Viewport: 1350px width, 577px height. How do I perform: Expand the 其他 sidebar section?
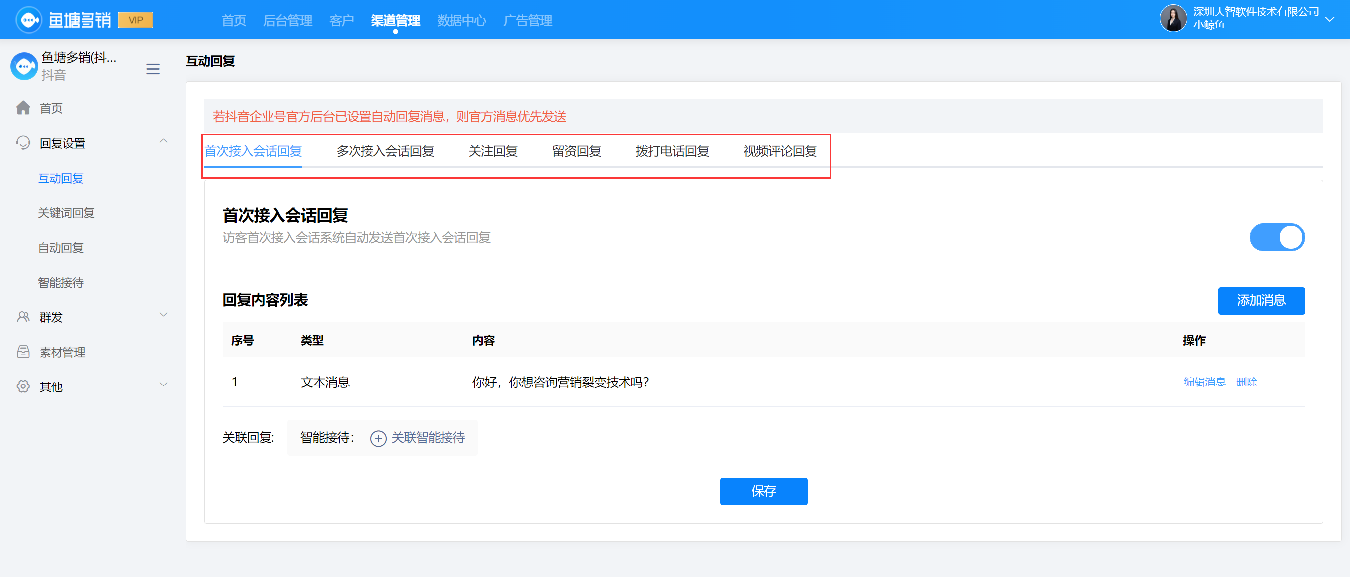coord(164,385)
